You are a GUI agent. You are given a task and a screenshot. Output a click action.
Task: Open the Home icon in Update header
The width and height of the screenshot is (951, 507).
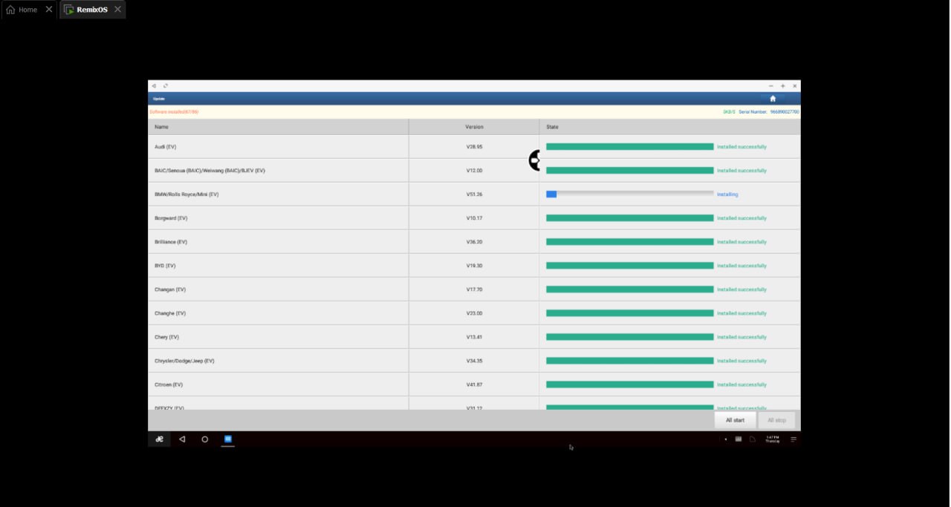coord(773,99)
